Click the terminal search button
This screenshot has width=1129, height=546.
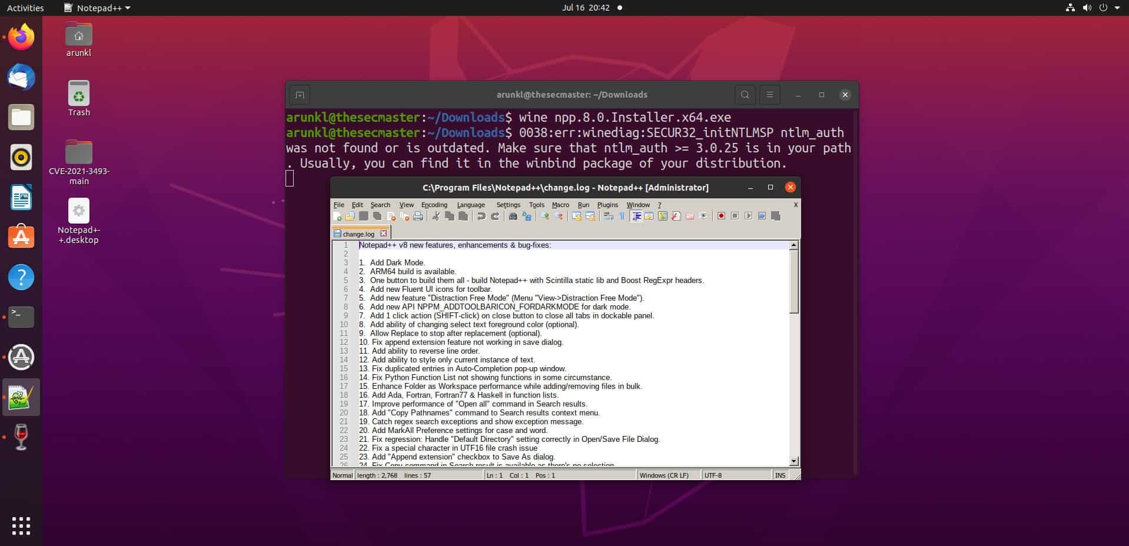(x=745, y=95)
